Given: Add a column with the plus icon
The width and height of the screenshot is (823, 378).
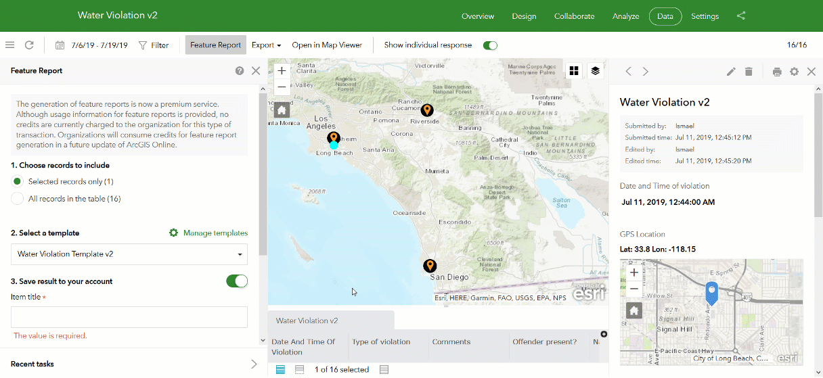Looking at the screenshot, I should point(604,334).
